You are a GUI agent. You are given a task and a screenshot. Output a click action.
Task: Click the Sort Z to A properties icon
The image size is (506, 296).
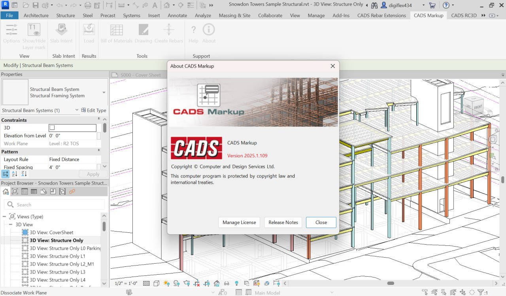click(24, 174)
